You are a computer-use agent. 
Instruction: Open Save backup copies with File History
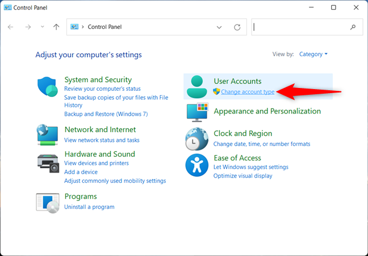116,101
